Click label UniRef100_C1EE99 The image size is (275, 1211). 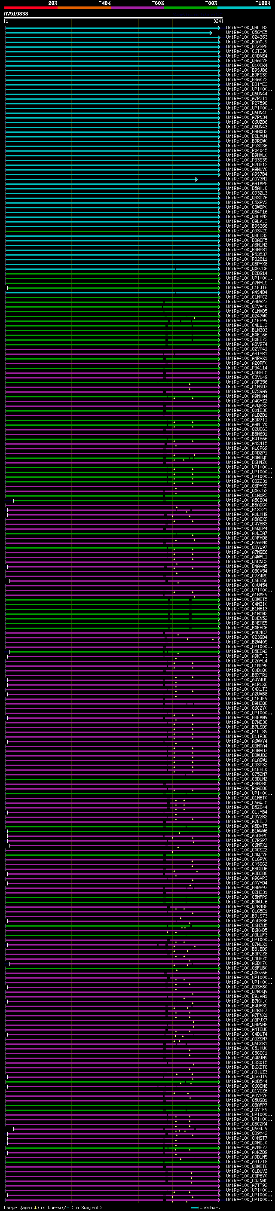tap(247, 320)
